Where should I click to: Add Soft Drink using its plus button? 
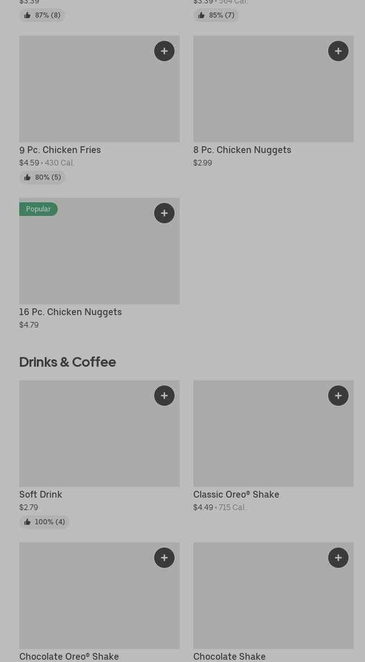coord(164,396)
